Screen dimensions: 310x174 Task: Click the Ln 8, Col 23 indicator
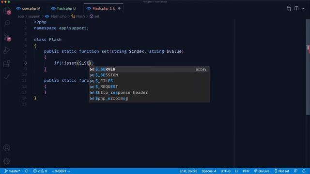(x=188, y=171)
